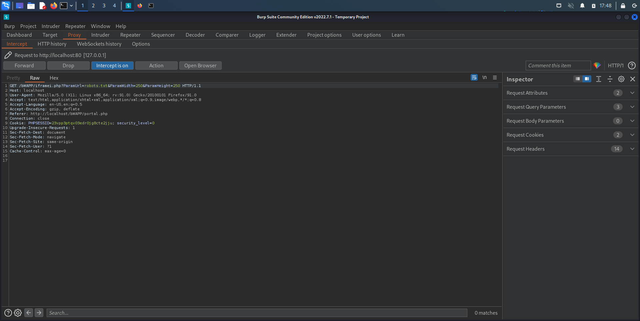Image resolution: width=640 pixels, height=321 pixels.
Task: Open the highlight color picker icon
Action: (597, 66)
